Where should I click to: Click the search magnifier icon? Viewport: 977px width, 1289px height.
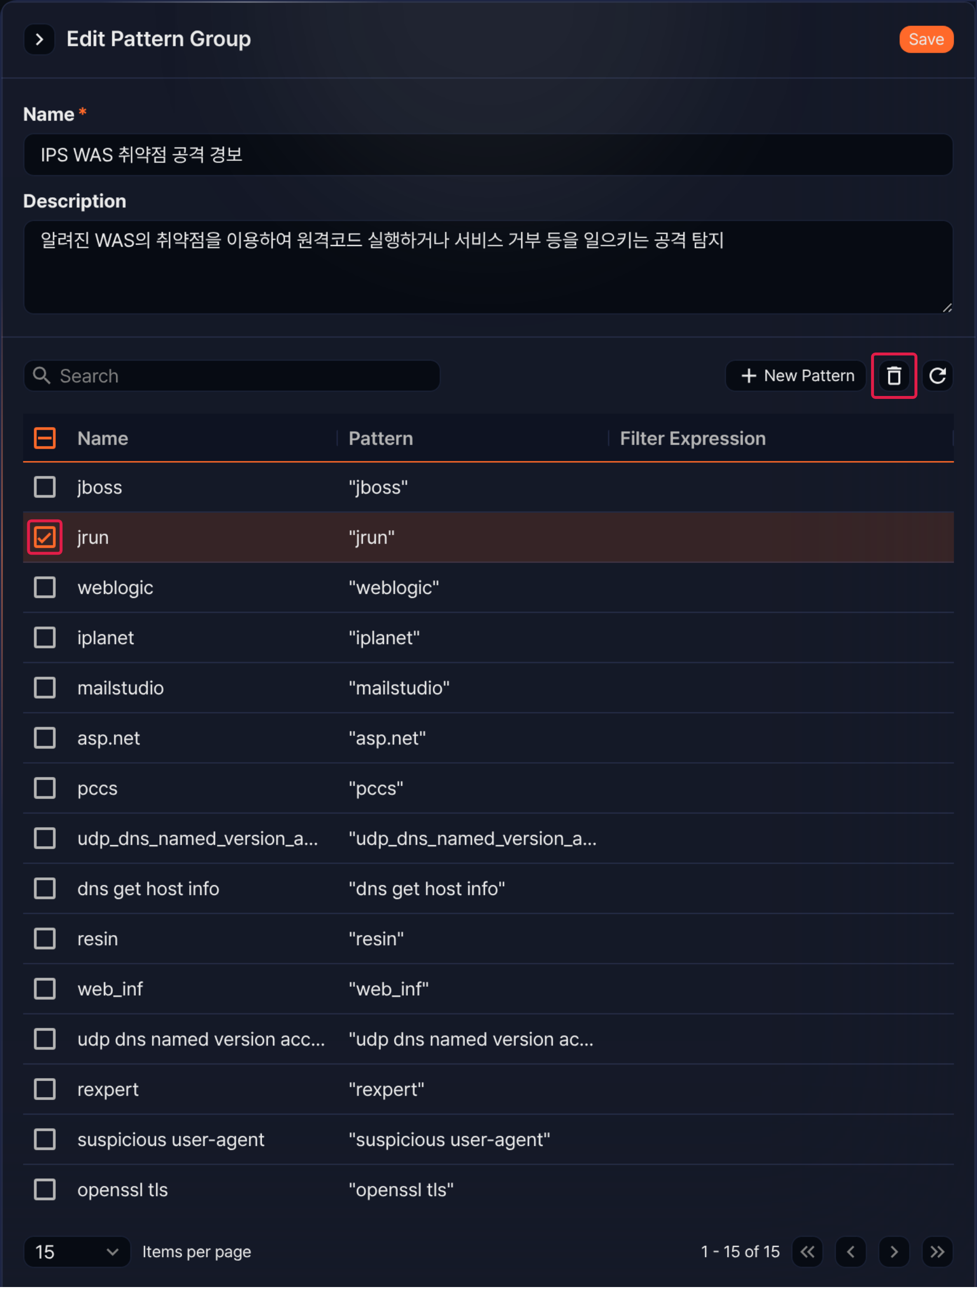(x=42, y=376)
